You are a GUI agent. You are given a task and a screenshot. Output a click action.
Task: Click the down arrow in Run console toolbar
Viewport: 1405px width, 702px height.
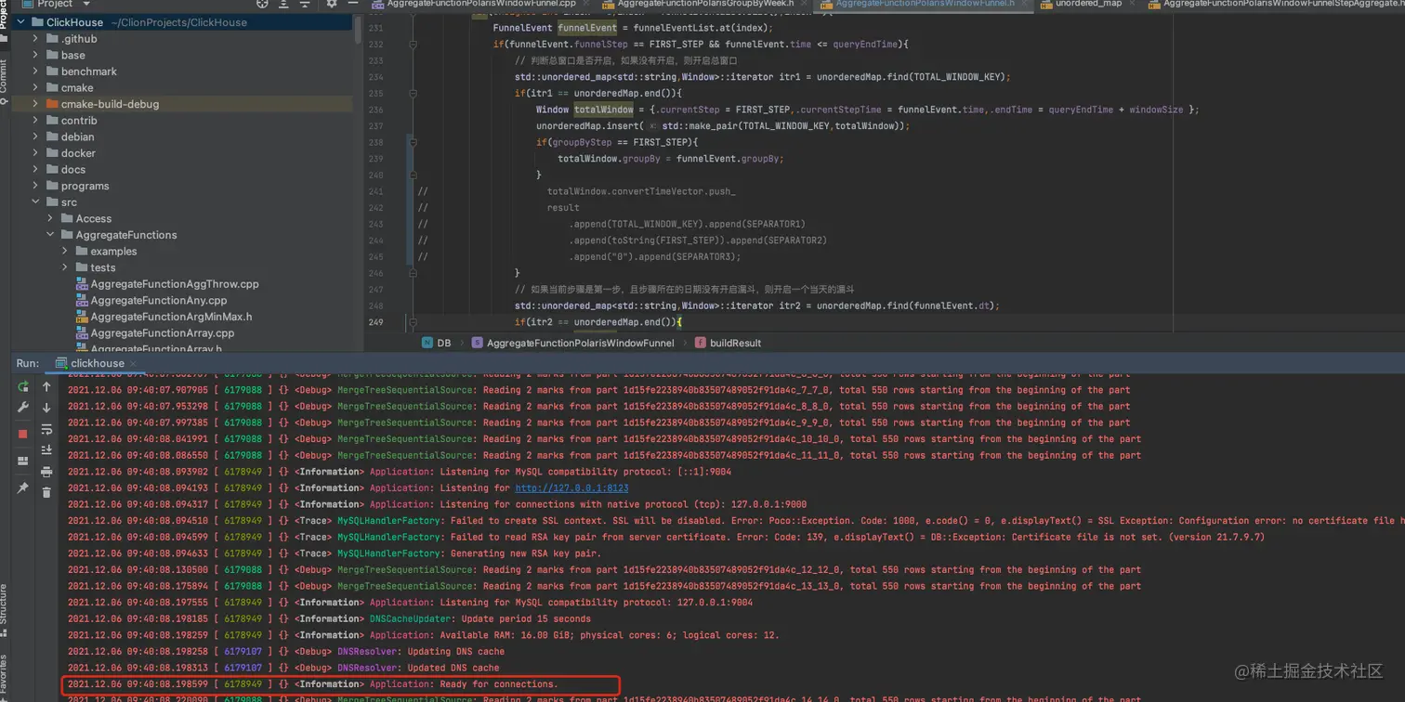pyautogui.click(x=46, y=408)
